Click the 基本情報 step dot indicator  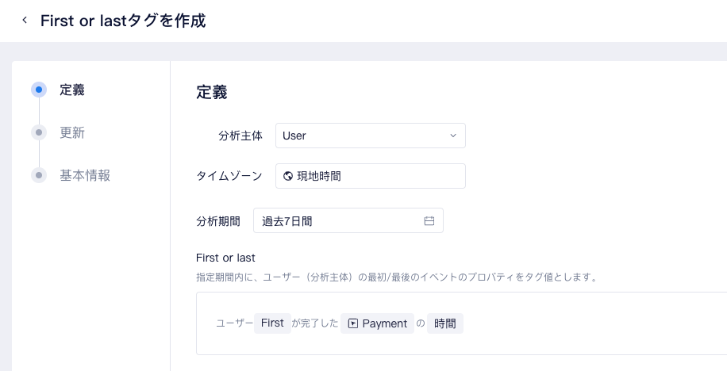tap(39, 175)
